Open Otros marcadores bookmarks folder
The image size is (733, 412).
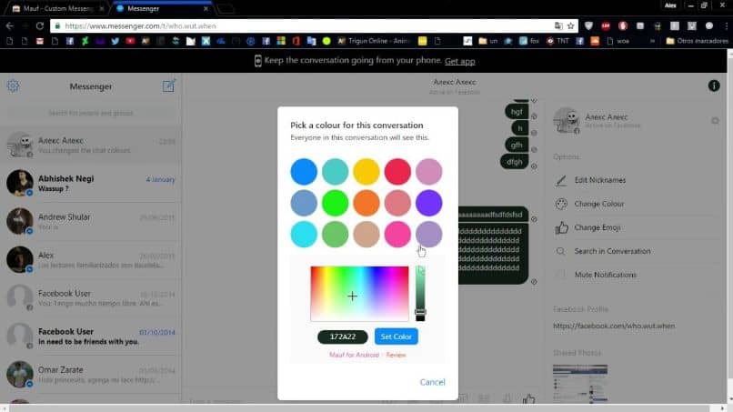[x=697, y=41]
